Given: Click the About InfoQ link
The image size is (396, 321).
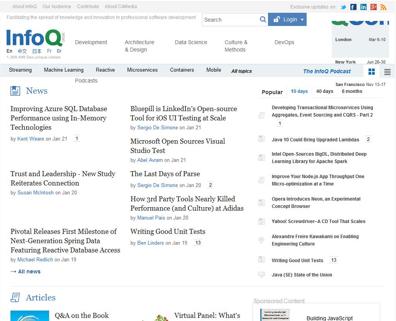Looking at the screenshot, I should coord(24,7).
